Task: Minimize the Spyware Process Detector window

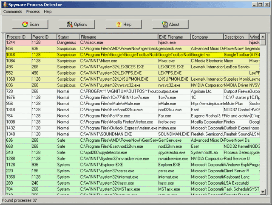Action: pos(254,5)
